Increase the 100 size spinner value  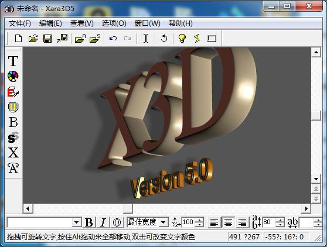click(x=200, y=220)
